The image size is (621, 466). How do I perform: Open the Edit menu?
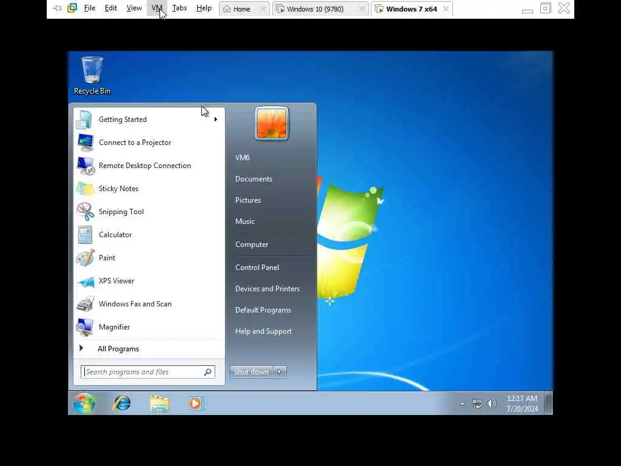coord(110,8)
